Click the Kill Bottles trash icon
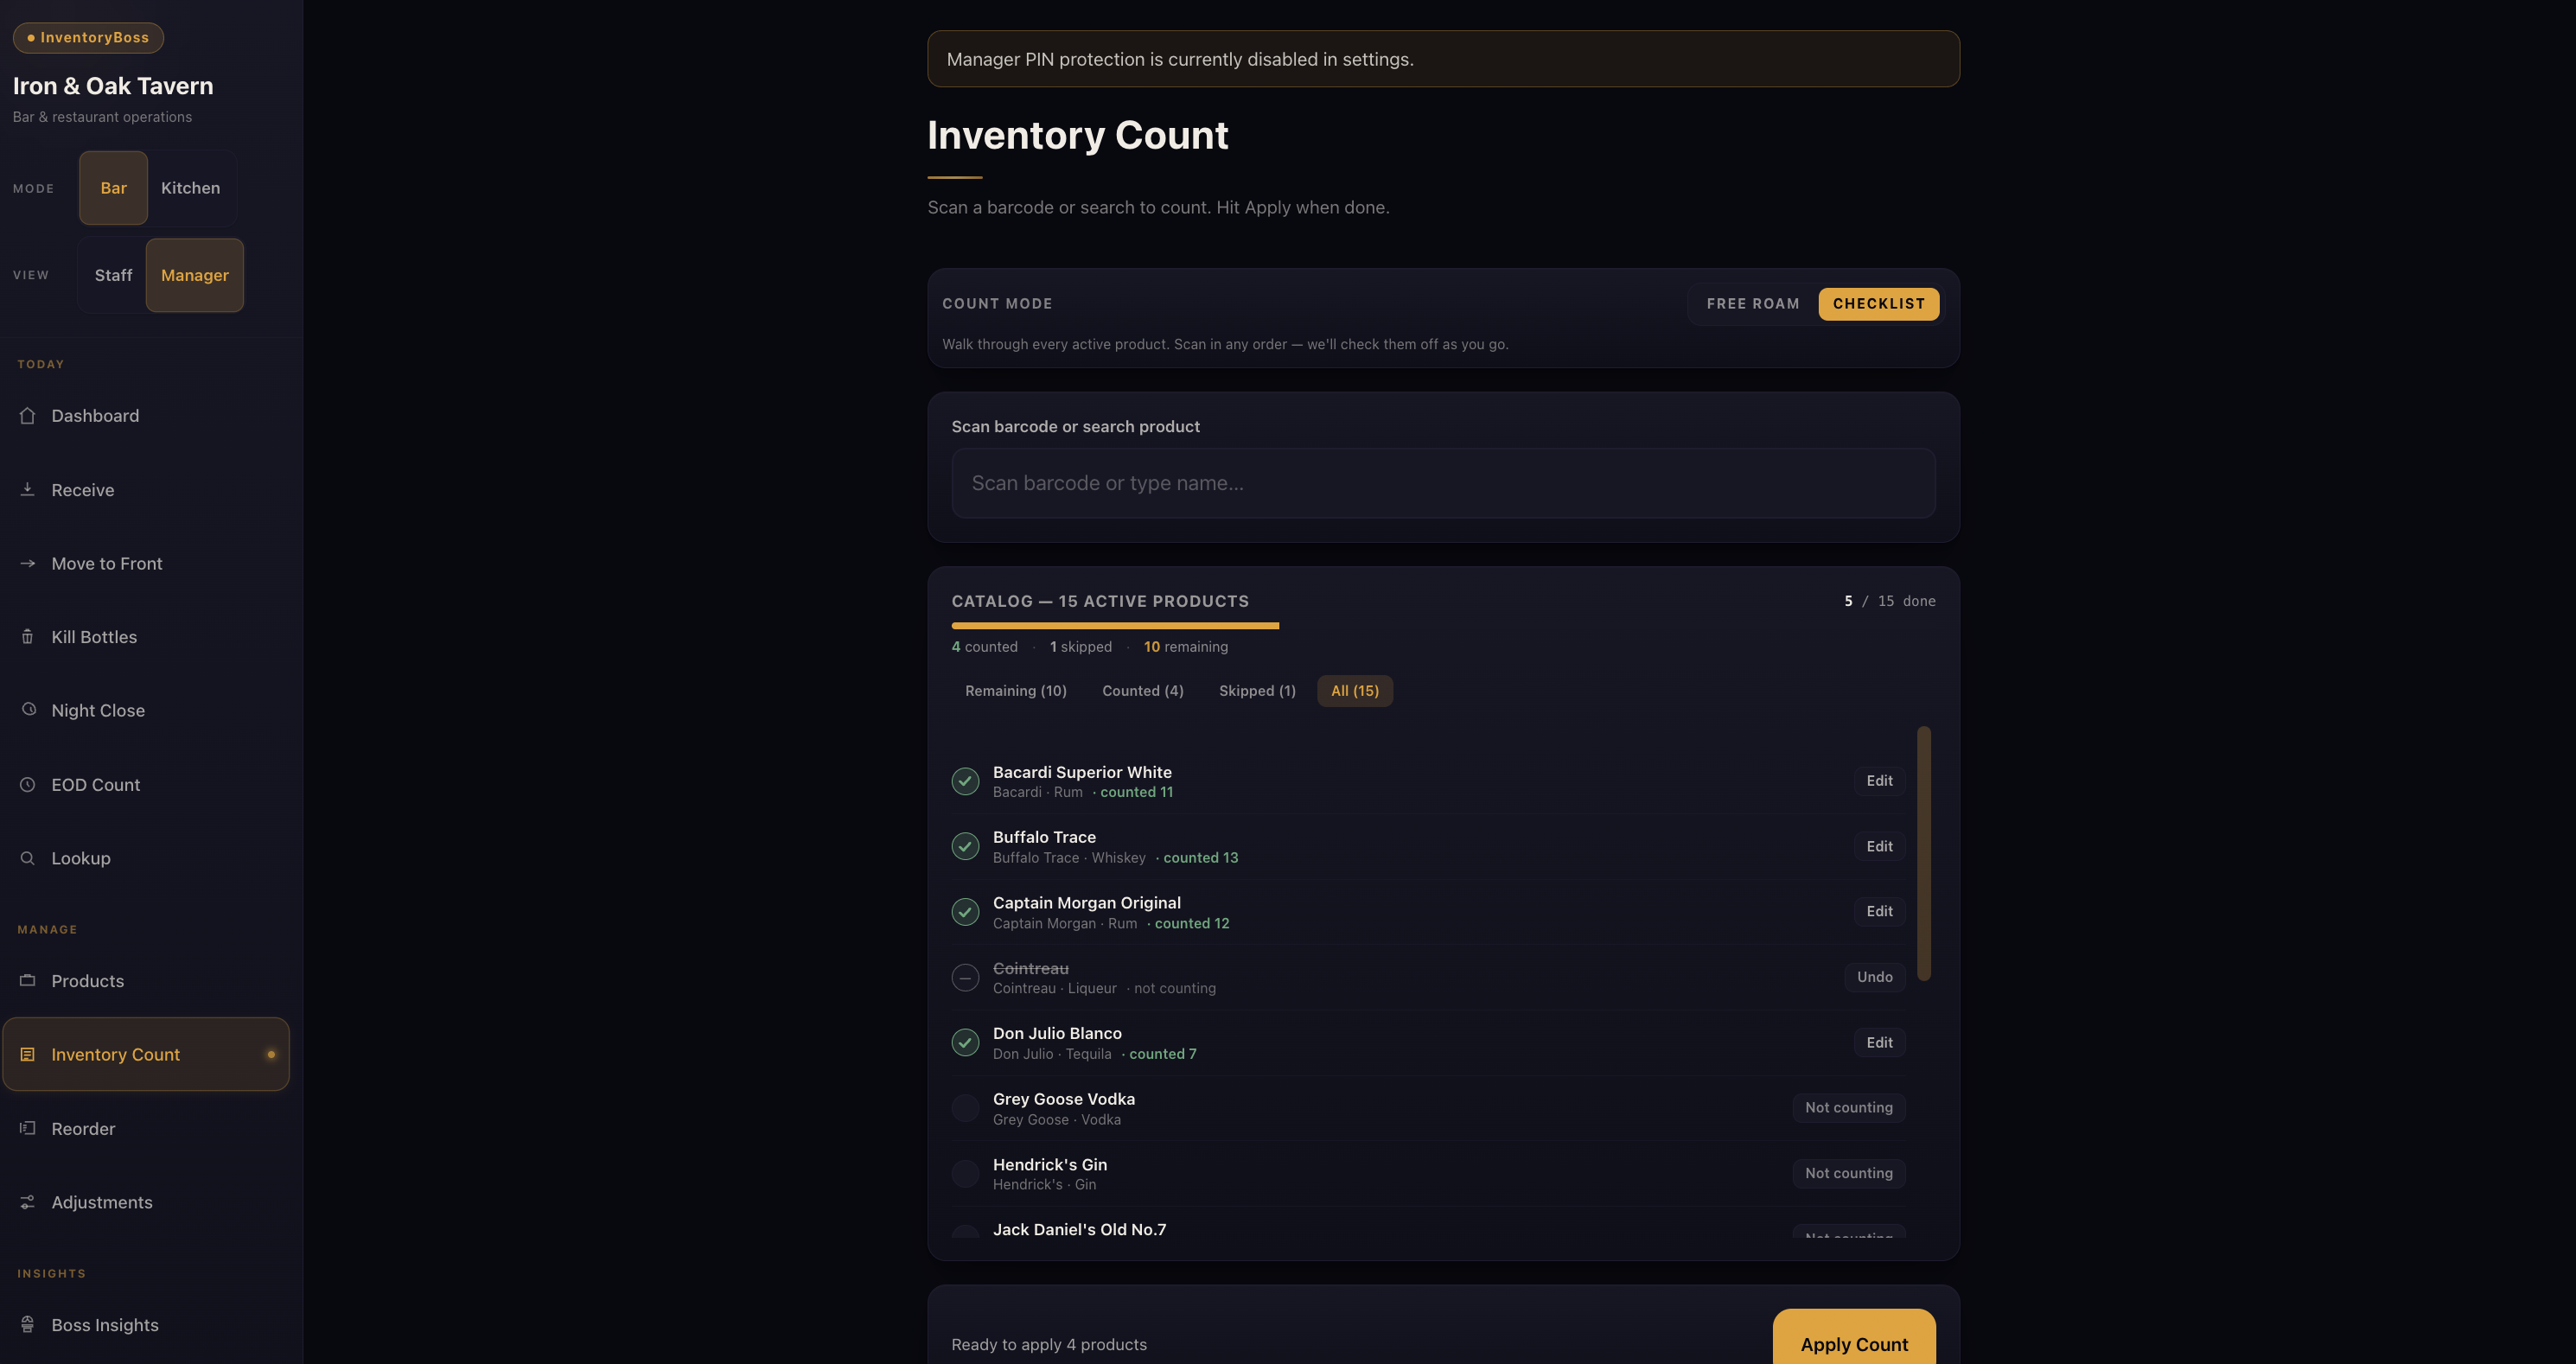Viewport: 2576px width, 1364px height. [x=27, y=637]
